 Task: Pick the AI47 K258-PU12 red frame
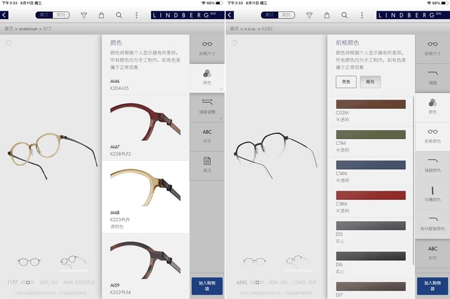pyautogui.click(x=145, y=128)
